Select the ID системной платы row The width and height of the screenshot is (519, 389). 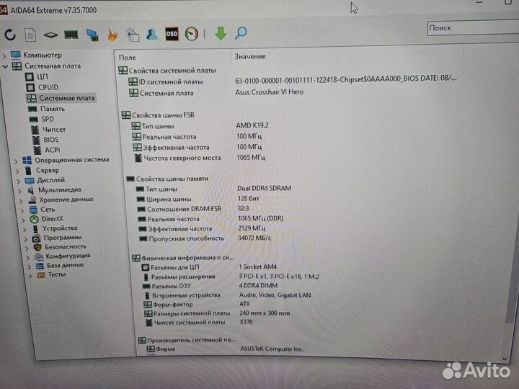293,81
